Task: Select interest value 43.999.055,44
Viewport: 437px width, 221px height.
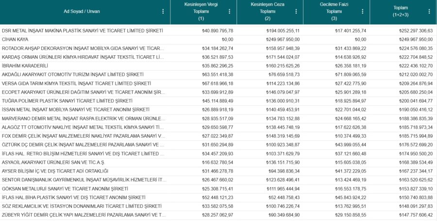Action: pos(351,145)
